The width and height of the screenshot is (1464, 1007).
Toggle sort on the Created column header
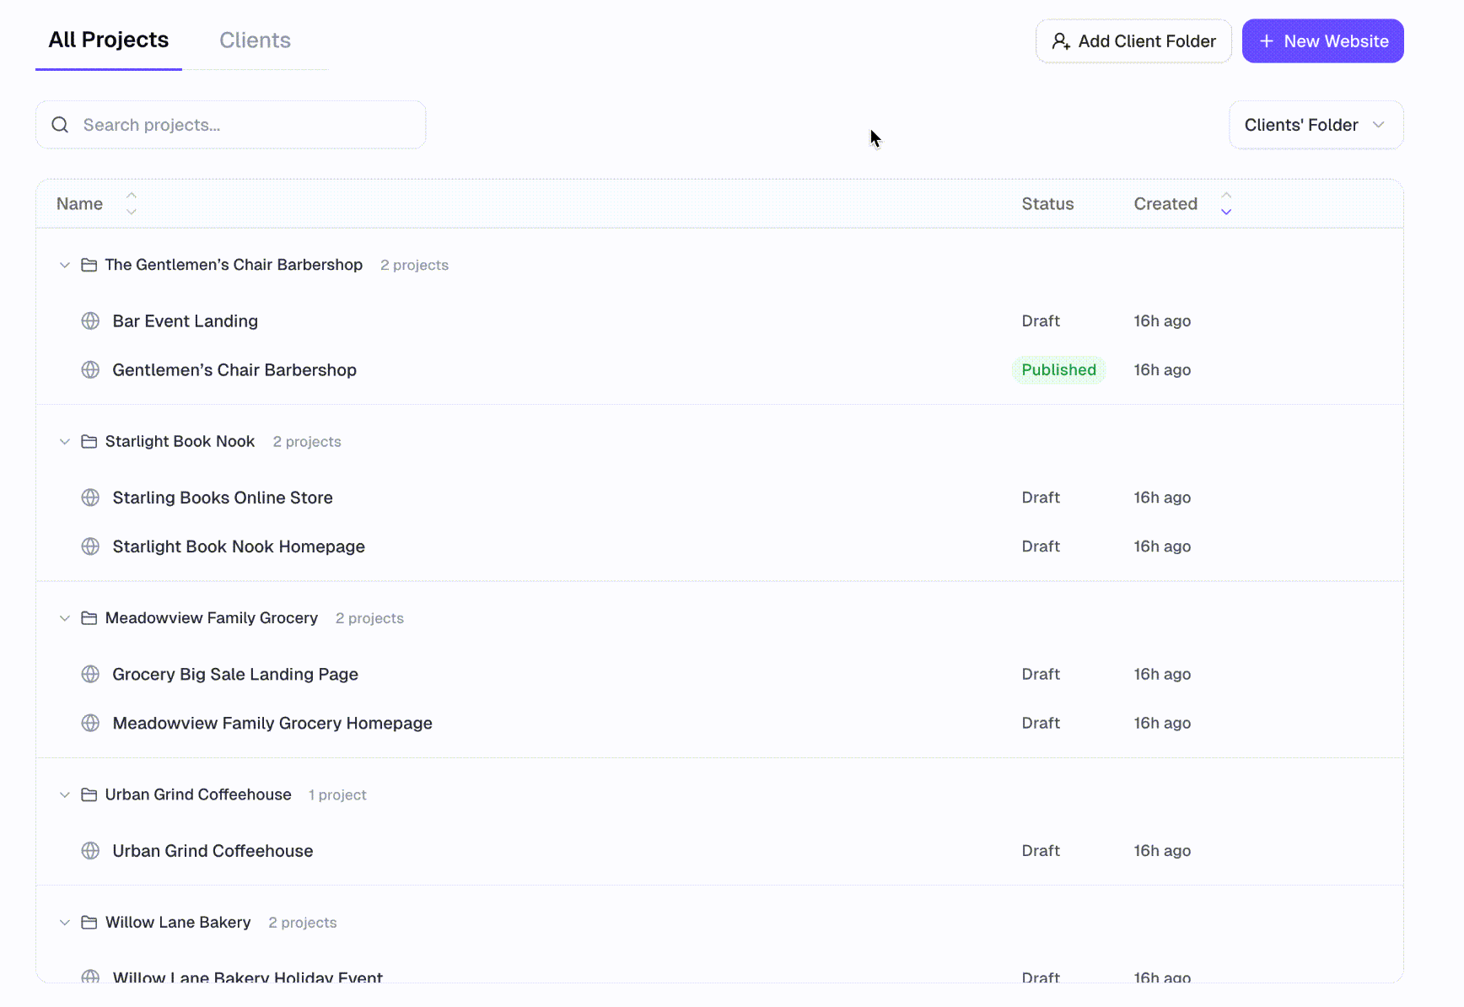tap(1165, 203)
